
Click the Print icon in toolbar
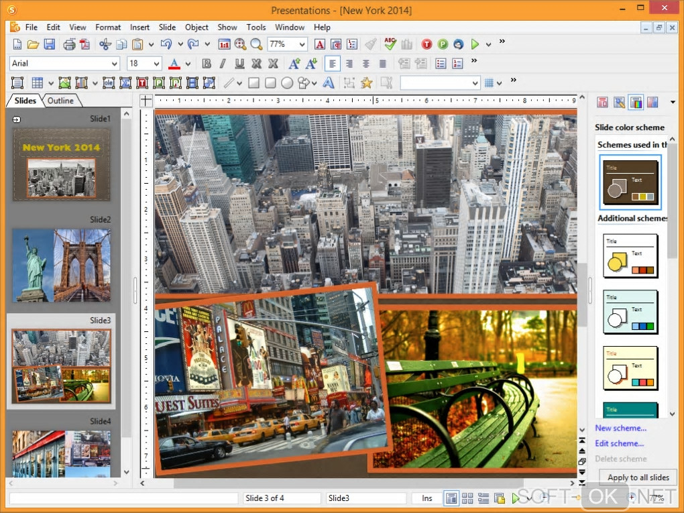[69, 44]
